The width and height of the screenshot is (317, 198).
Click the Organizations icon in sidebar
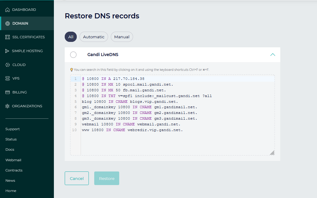(x=8, y=106)
